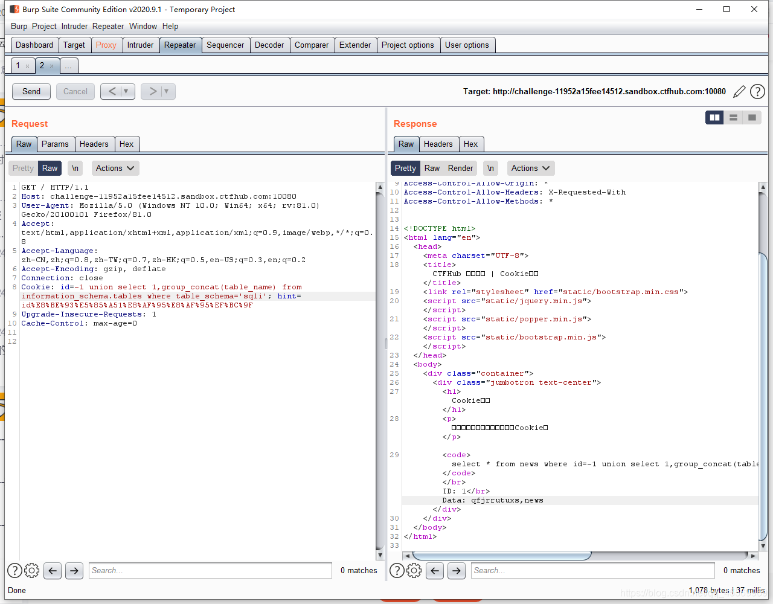Click the response search field
Screen dimensions: 773x604
593,570
